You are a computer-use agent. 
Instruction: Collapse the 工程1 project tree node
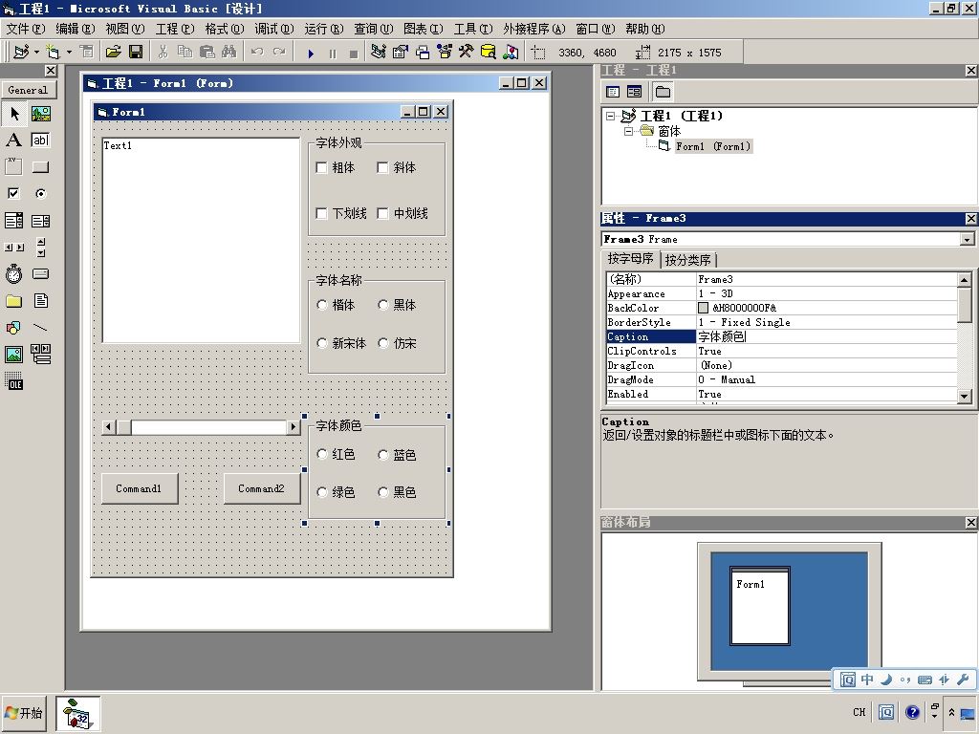(611, 116)
